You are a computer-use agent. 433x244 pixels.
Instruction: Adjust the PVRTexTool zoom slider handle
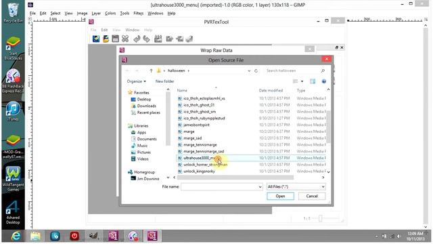click(x=320, y=218)
